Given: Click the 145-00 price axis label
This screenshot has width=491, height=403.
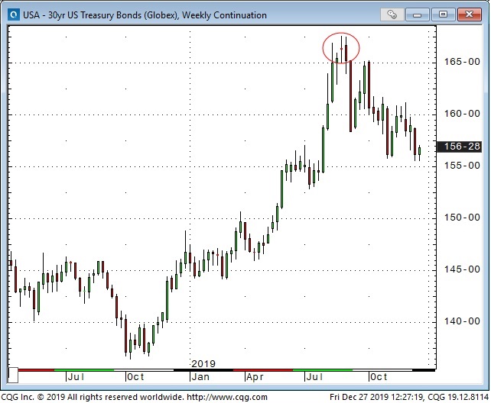Looking at the screenshot, I should click(x=462, y=269).
